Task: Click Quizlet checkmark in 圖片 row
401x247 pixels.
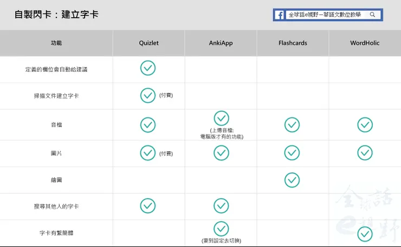Action: coord(148,153)
